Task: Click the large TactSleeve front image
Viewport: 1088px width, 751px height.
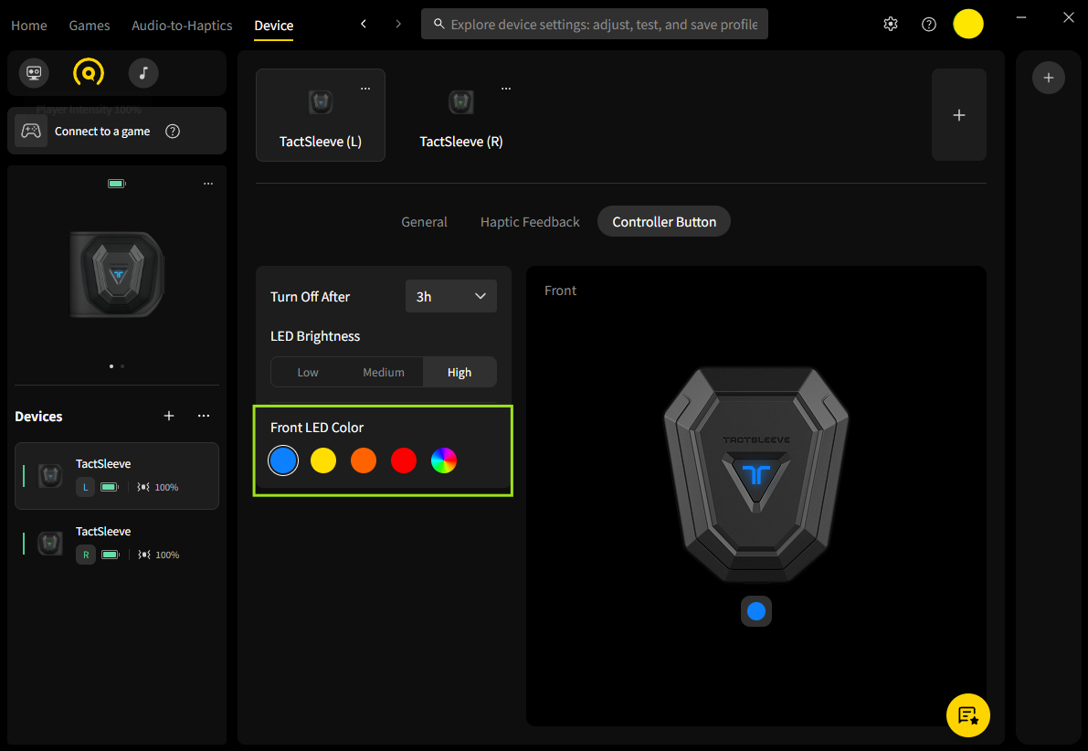Action: point(756,474)
